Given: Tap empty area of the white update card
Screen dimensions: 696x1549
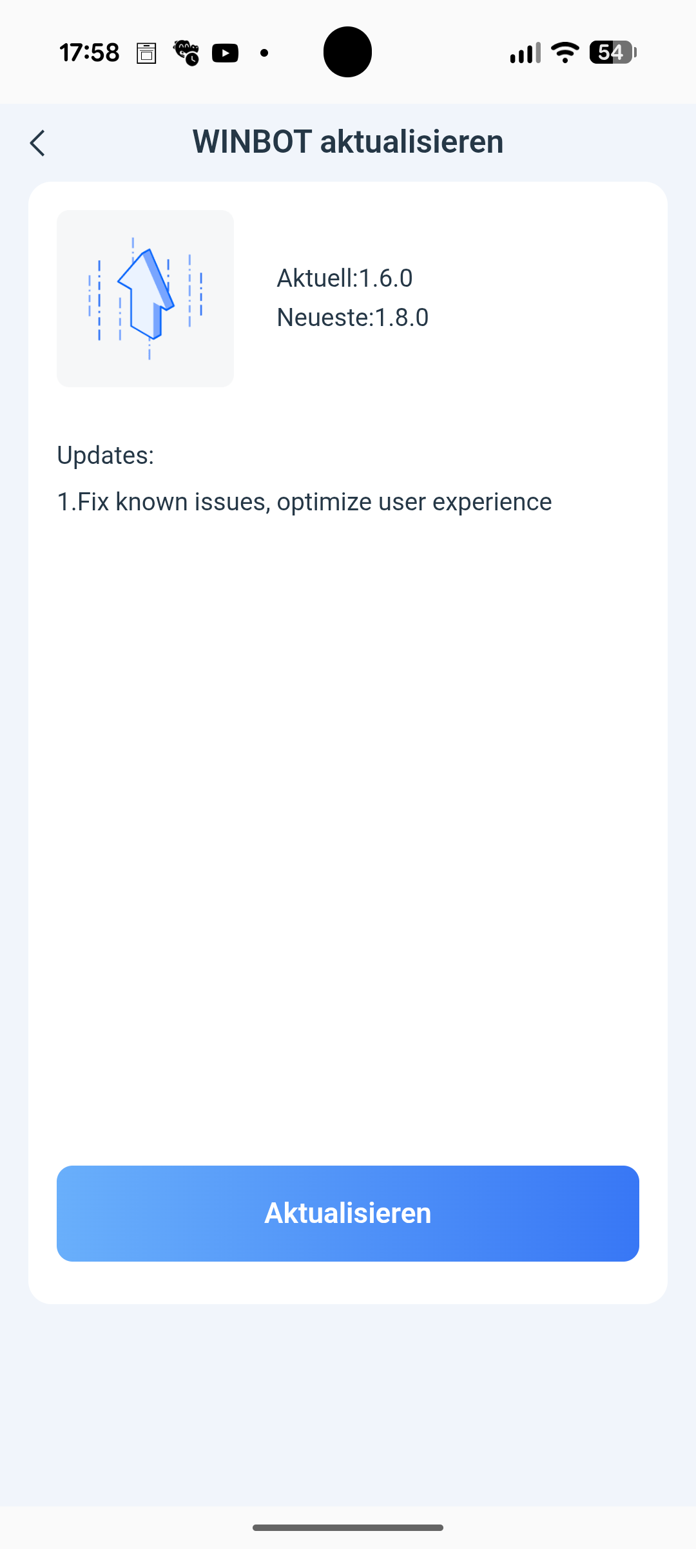Looking at the screenshot, I should pos(348,838).
